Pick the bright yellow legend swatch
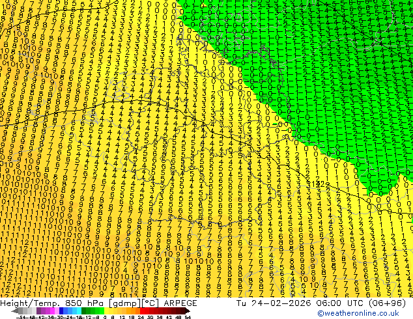The height and width of the screenshot is (319, 413). click(106, 311)
